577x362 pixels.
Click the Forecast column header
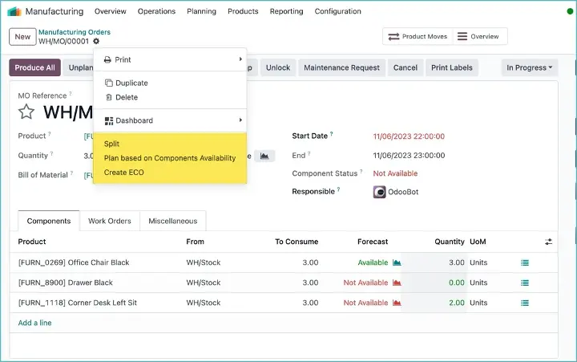click(x=373, y=242)
